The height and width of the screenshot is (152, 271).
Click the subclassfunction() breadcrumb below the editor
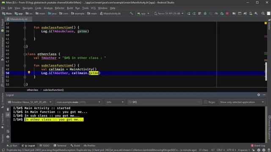coord(53,90)
